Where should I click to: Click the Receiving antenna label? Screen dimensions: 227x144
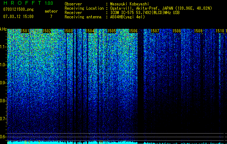click(83, 17)
